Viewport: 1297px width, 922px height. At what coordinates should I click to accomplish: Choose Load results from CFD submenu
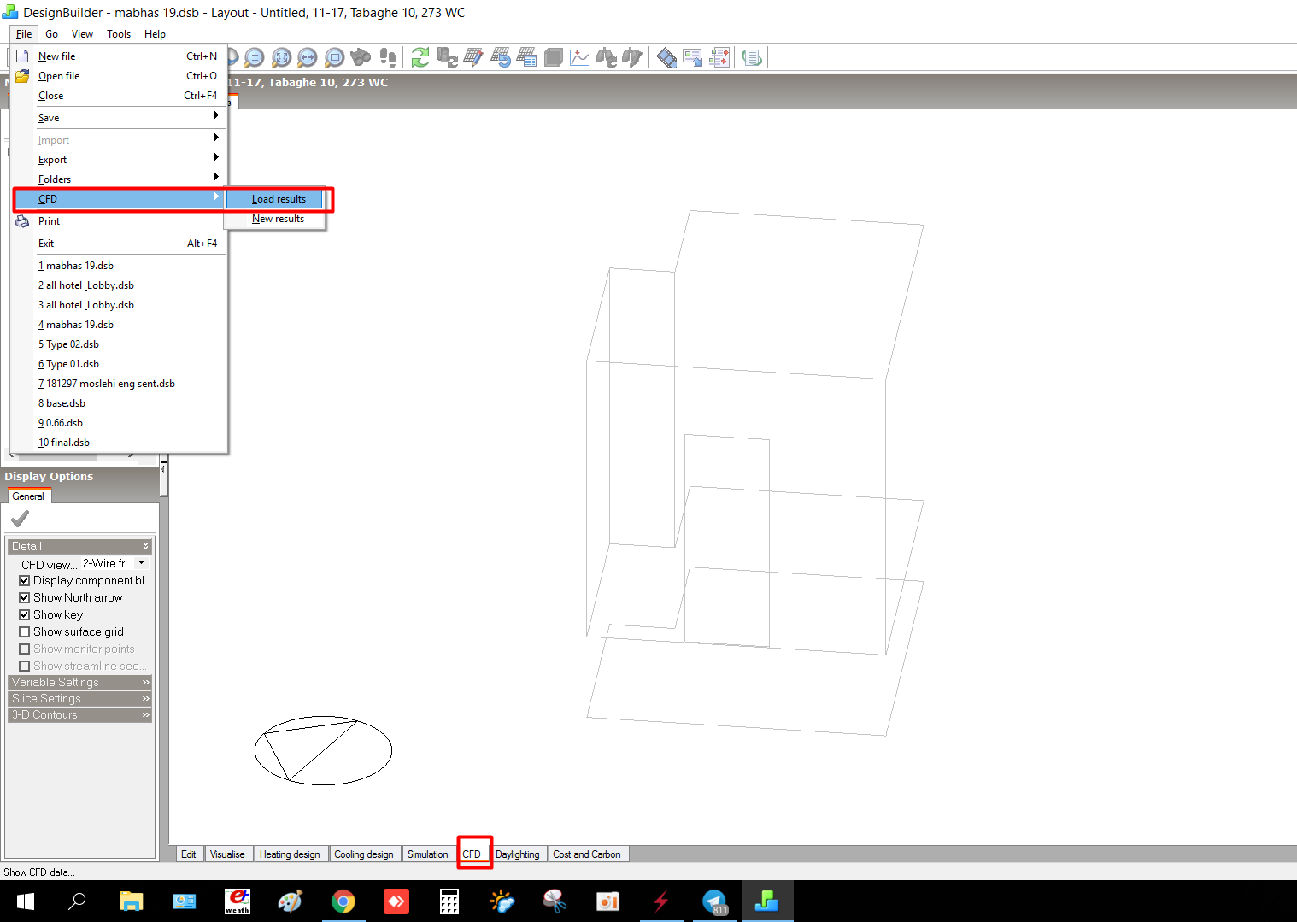click(275, 199)
